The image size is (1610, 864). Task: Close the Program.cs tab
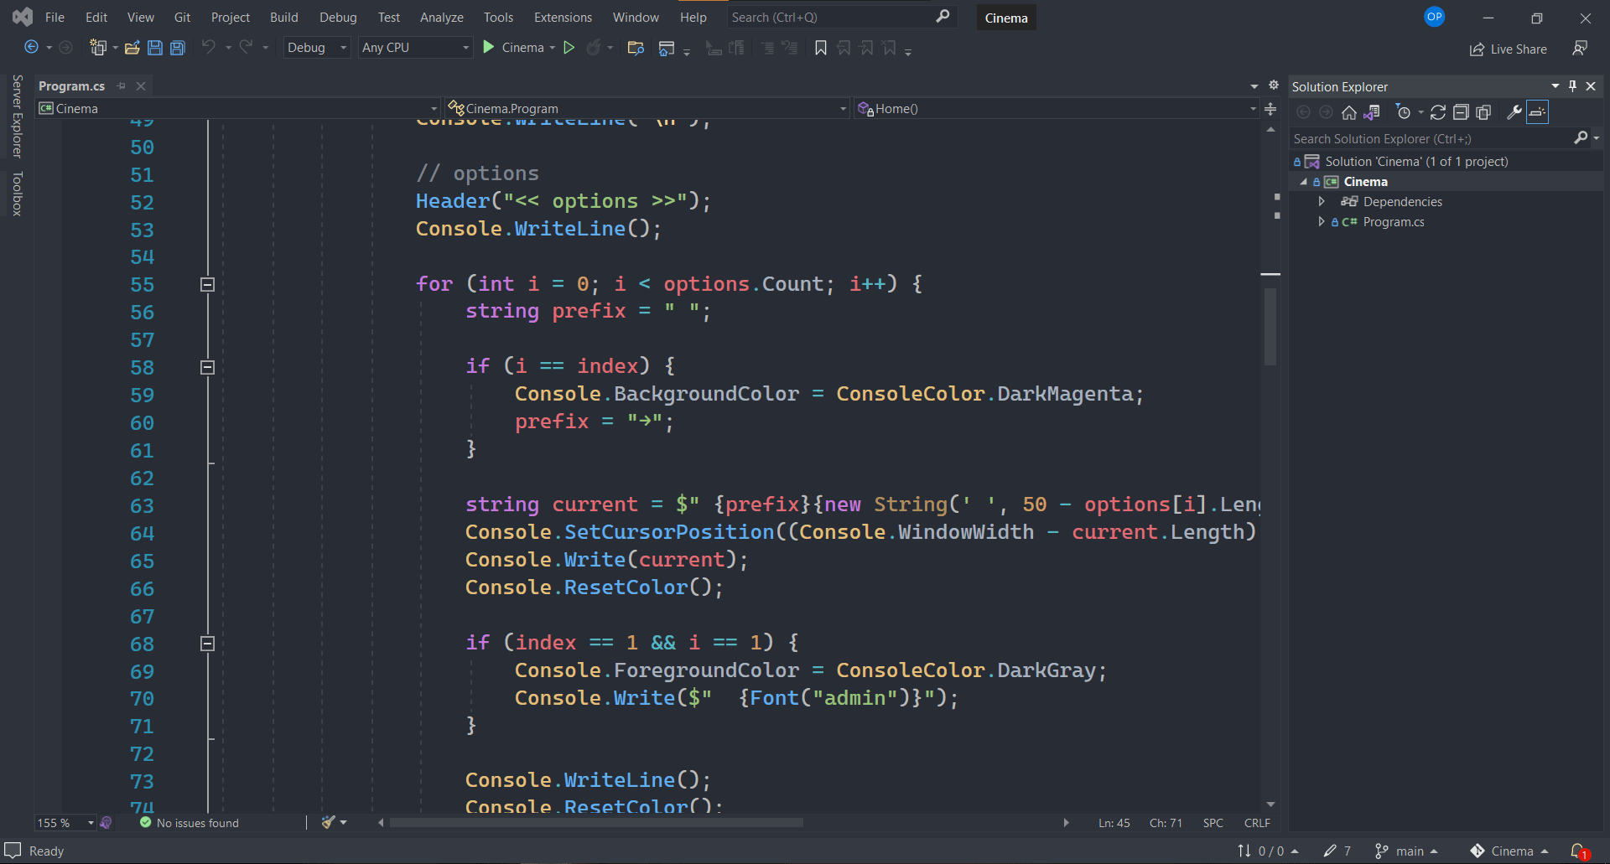(141, 86)
